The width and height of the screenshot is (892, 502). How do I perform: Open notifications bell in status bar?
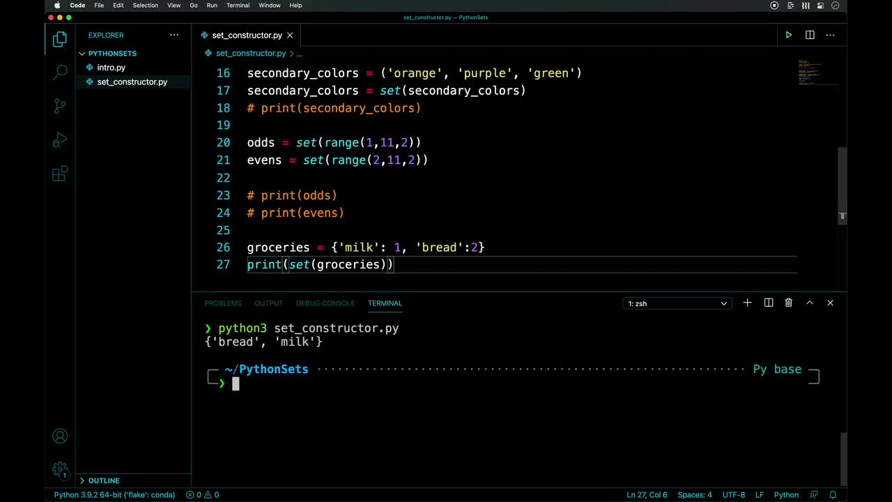tap(833, 494)
